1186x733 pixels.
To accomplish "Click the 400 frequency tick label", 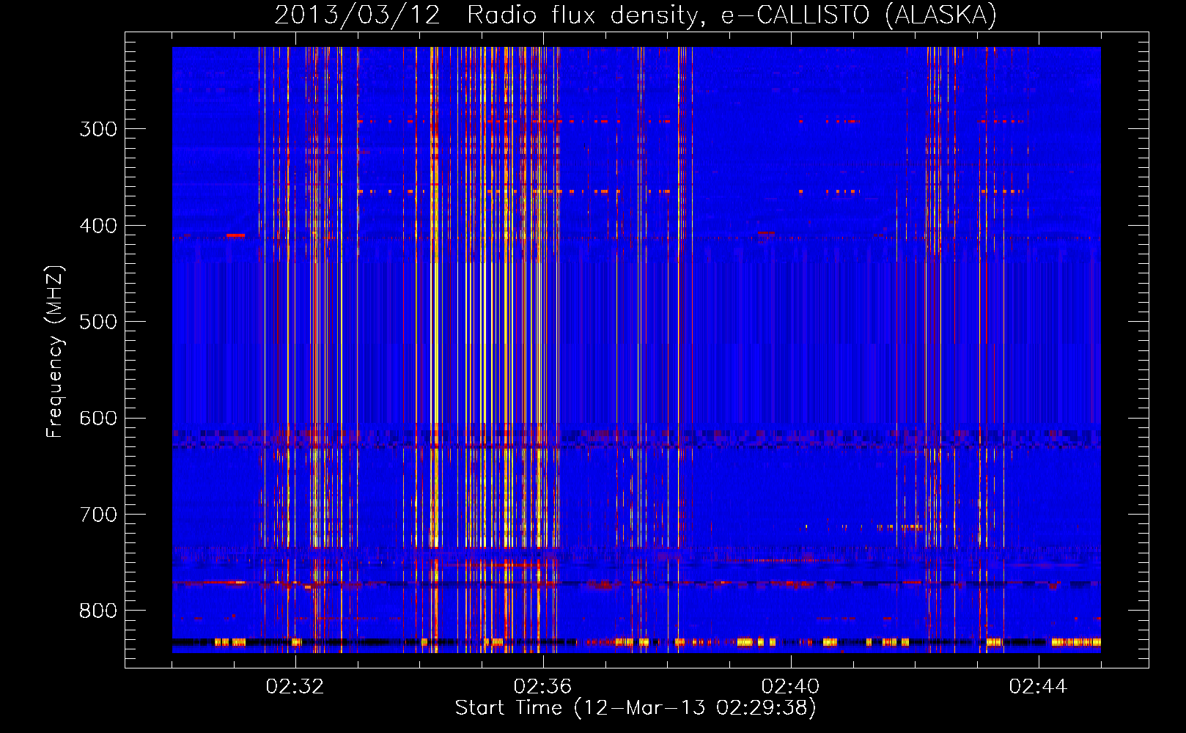I will pos(98,226).
